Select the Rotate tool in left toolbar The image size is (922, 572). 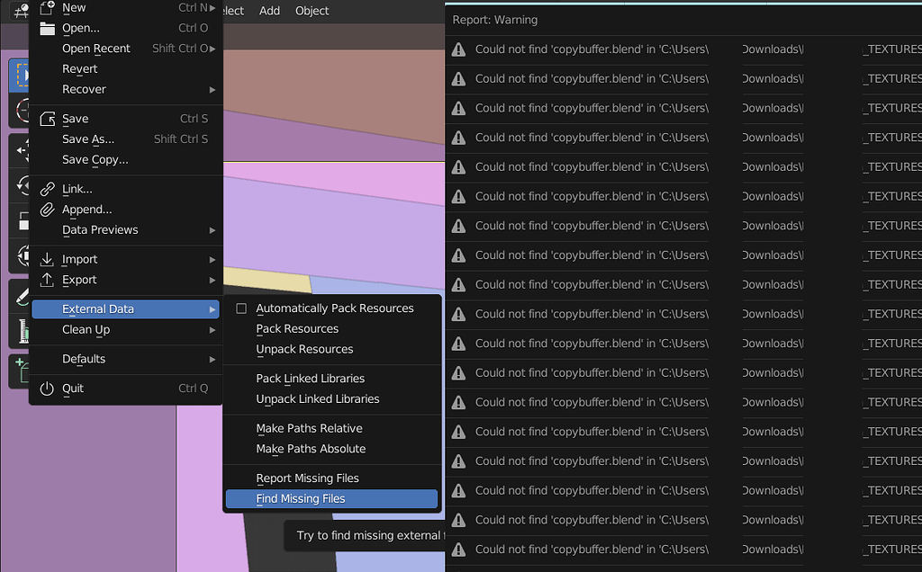(x=21, y=185)
